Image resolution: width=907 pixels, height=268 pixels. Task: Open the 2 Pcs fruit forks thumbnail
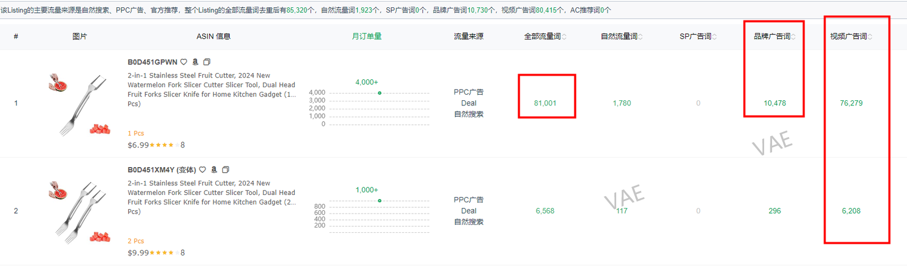click(79, 212)
